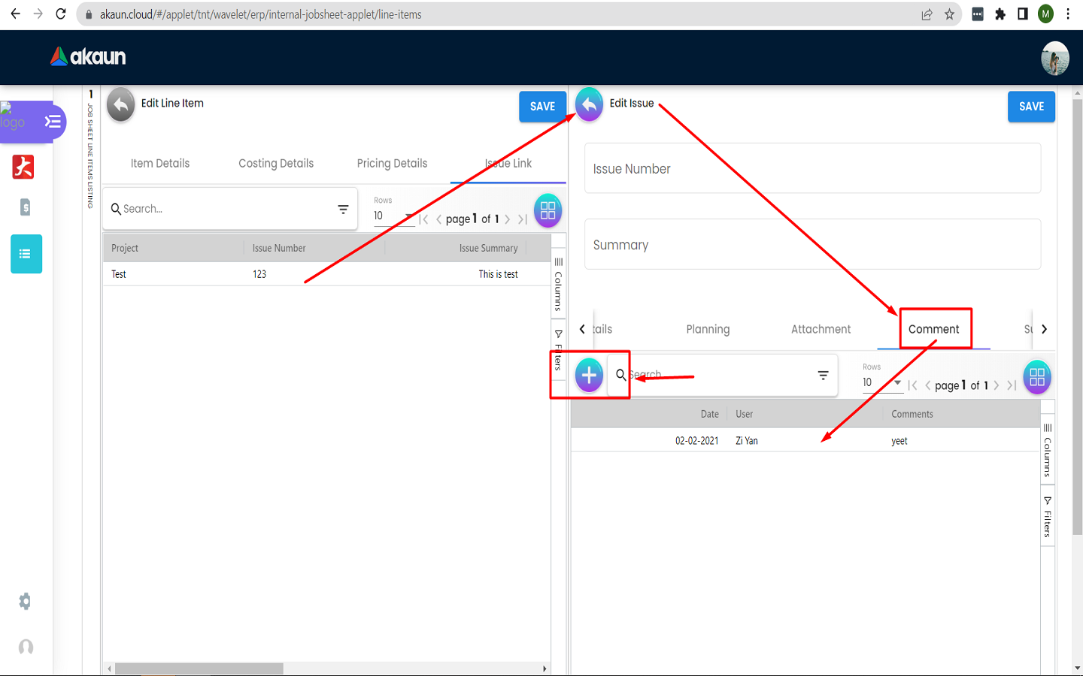Click the page vertical scrollbar
Image resolution: width=1083 pixels, height=676 pixels.
(x=1077, y=315)
